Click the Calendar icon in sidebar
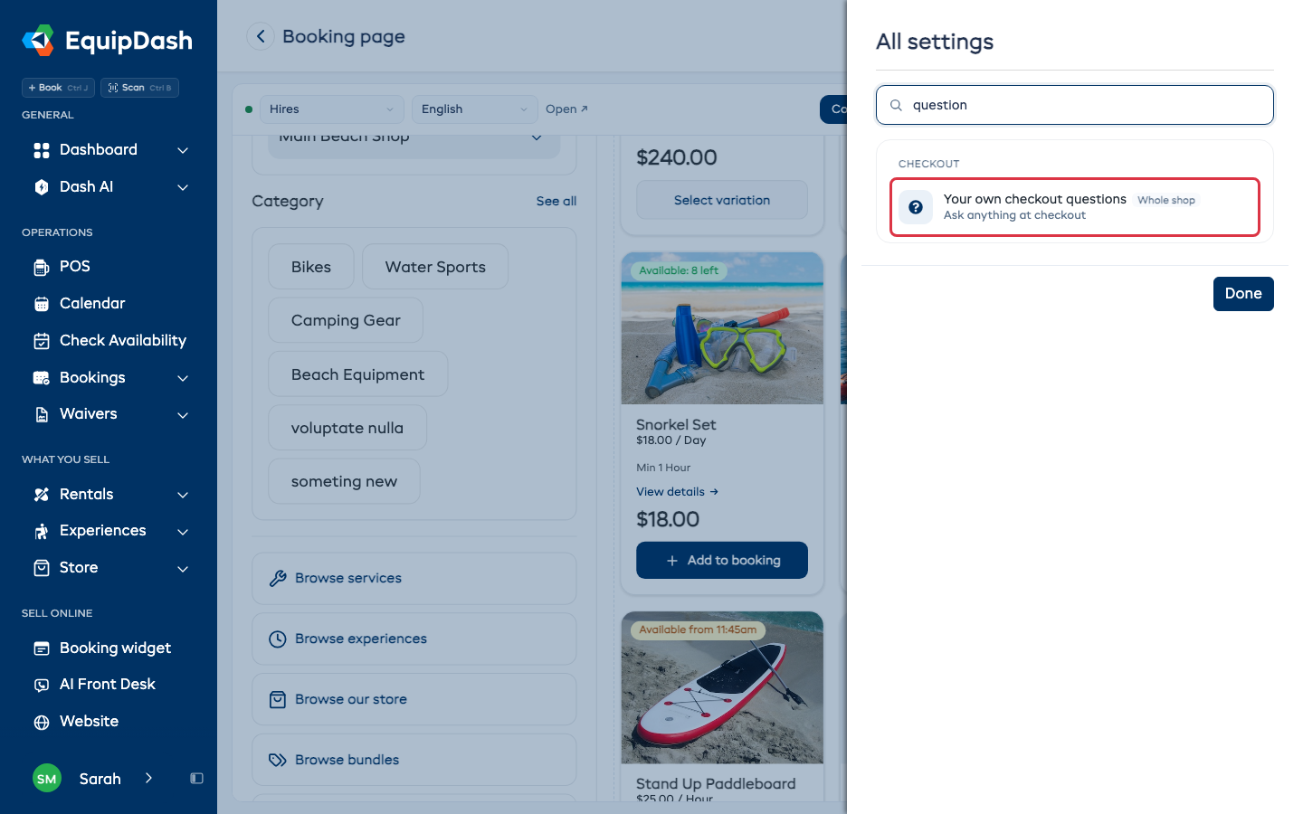 tap(42, 304)
